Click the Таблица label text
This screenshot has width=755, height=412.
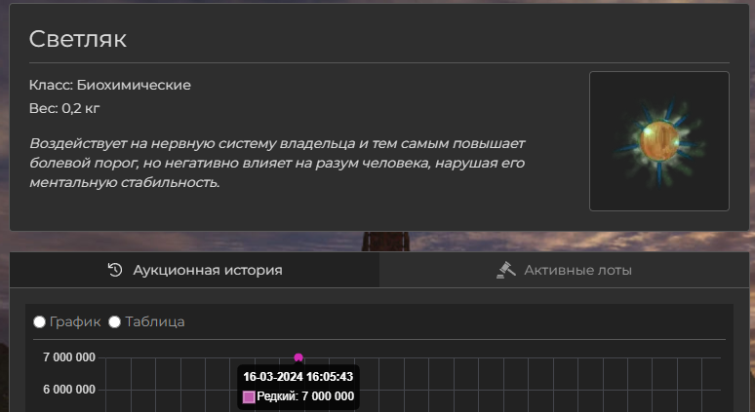[x=155, y=321]
